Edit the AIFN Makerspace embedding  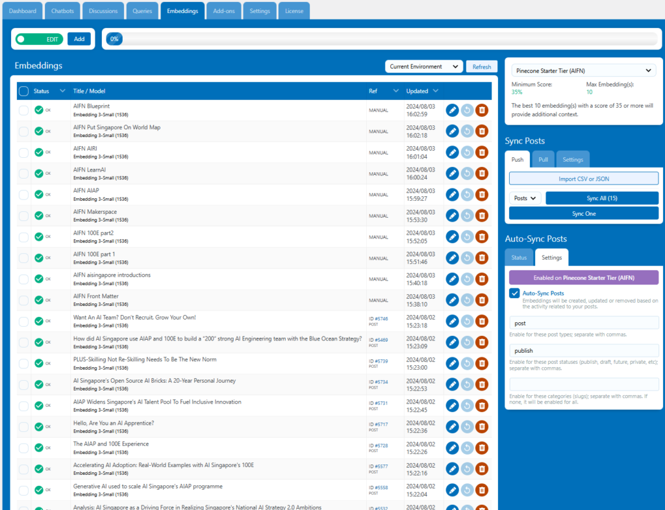(452, 216)
